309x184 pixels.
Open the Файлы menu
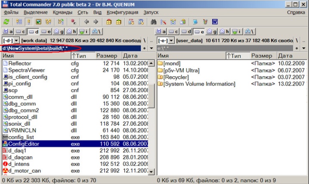pyautogui.click(x=11, y=12)
